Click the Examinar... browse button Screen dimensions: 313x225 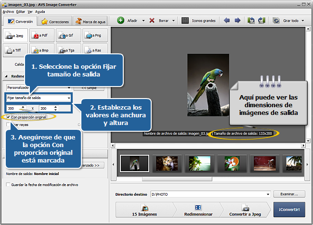pos(289,194)
